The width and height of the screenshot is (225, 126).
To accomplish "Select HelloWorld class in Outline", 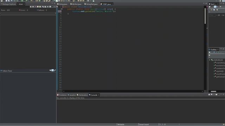I will [218, 60].
